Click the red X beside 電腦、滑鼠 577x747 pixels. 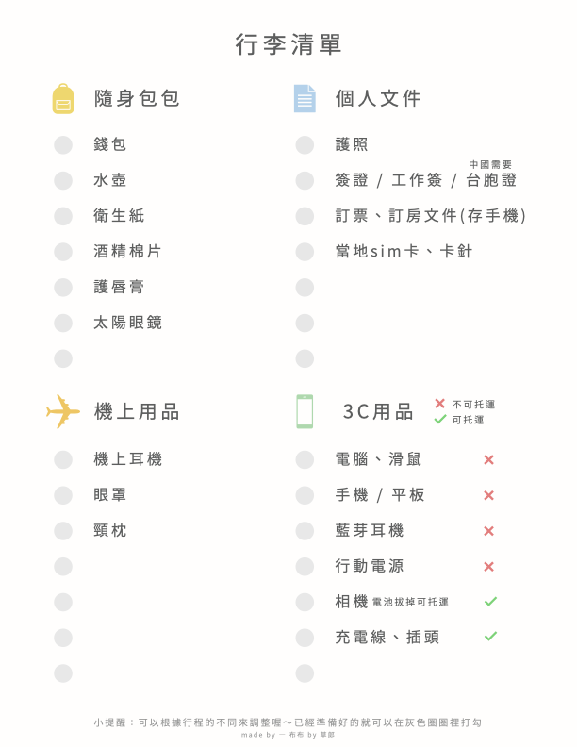click(x=488, y=459)
